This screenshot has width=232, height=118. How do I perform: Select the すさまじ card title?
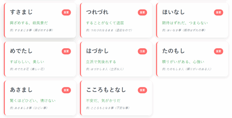pos(21,12)
